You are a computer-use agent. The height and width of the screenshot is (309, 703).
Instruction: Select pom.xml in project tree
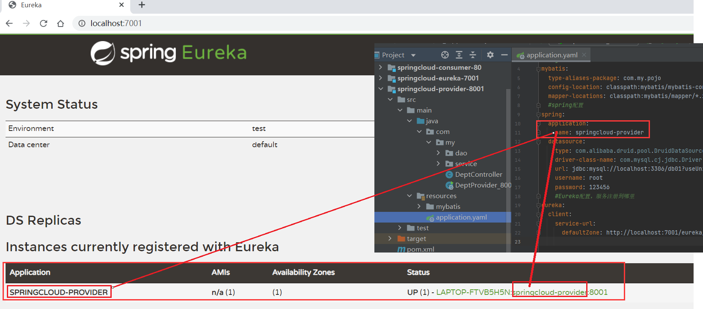416,249
